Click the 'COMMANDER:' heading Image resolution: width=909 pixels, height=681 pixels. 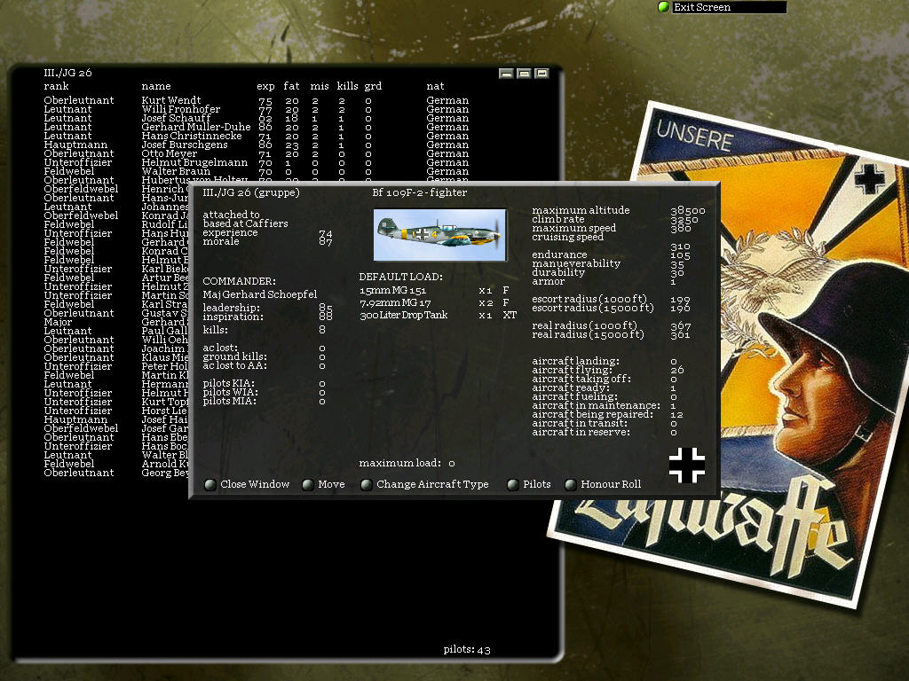click(239, 281)
